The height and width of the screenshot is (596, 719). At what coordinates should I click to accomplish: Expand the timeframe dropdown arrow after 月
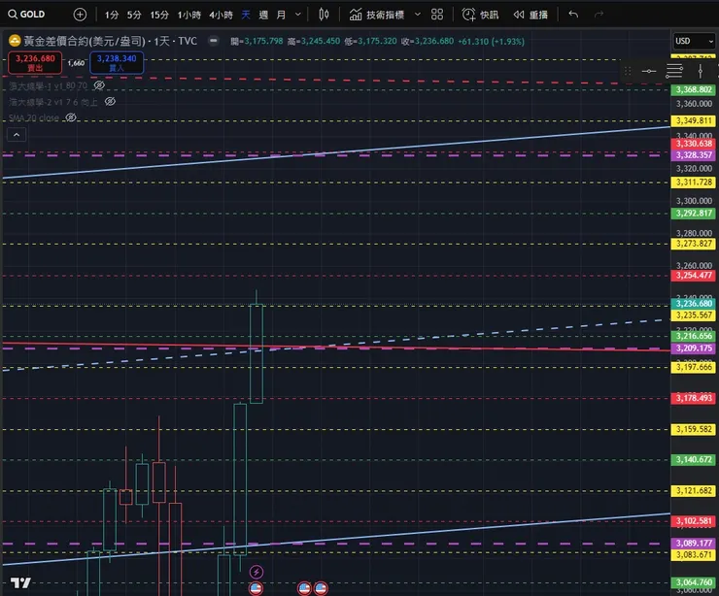[x=297, y=15]
